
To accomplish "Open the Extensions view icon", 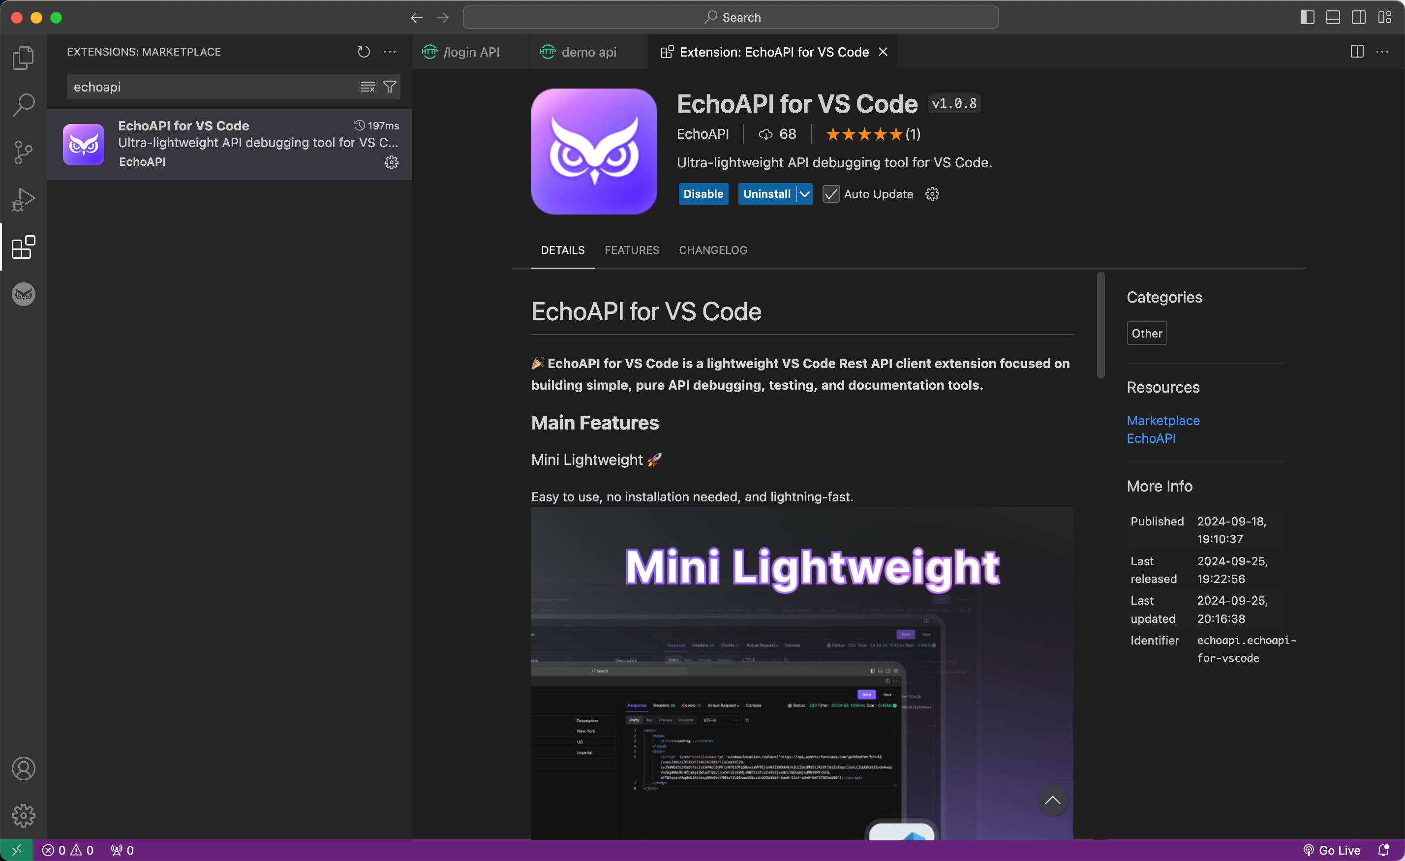I will [x=24, y=247].
